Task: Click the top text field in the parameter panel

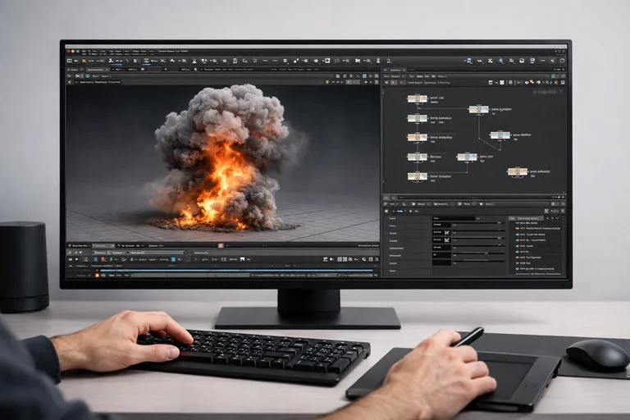Action: point(454,218)
